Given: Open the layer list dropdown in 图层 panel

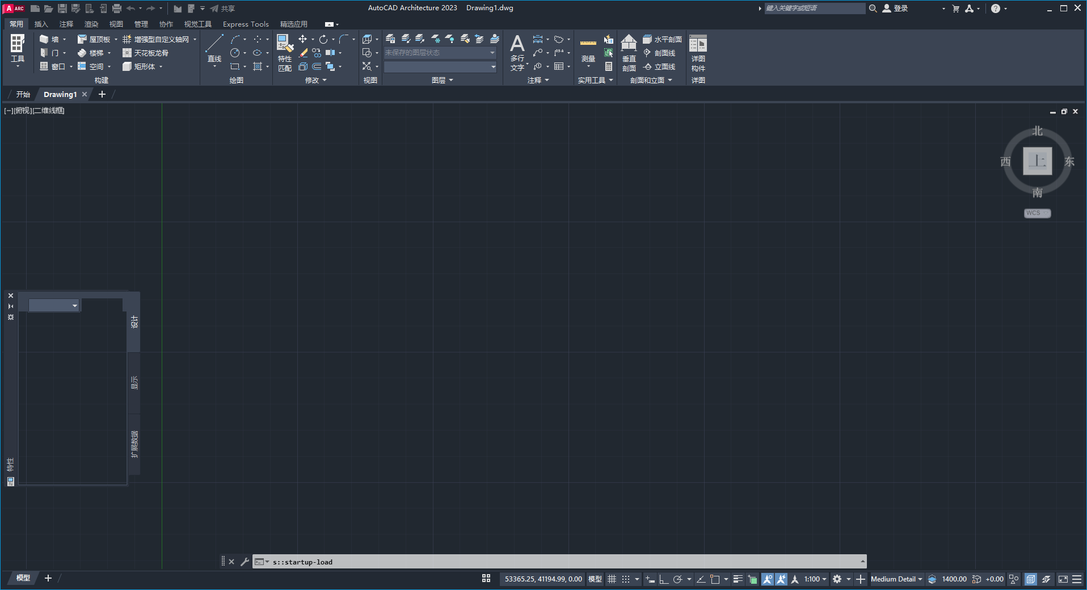Looking at the screenshot, I should pos(440,66).
